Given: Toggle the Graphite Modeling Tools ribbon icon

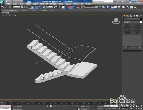Looking at the screenshot, I should click(112, 7).
